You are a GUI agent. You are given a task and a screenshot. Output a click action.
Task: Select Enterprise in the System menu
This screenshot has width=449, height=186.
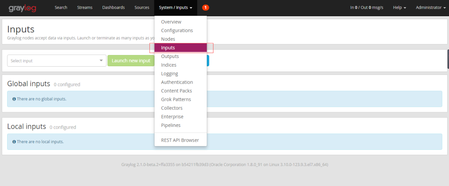181,117
